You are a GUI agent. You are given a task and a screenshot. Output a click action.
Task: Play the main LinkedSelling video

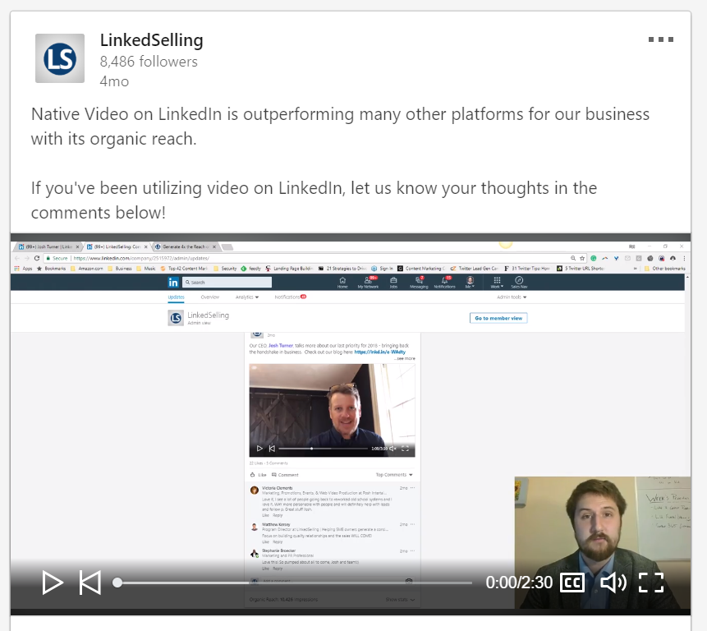pyautogui.click(x=52, y=583)
